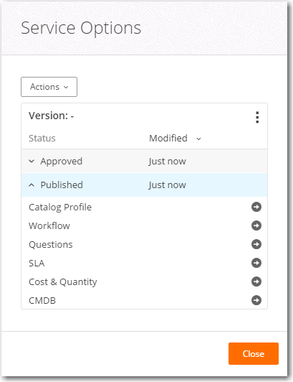
Task: Click the Status column header
Action: point(42,138)
